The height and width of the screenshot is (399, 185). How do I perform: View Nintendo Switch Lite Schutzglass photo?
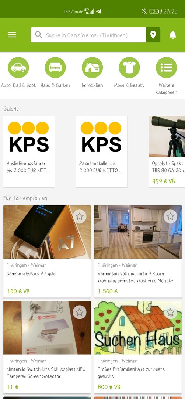(x=47, y=328)
